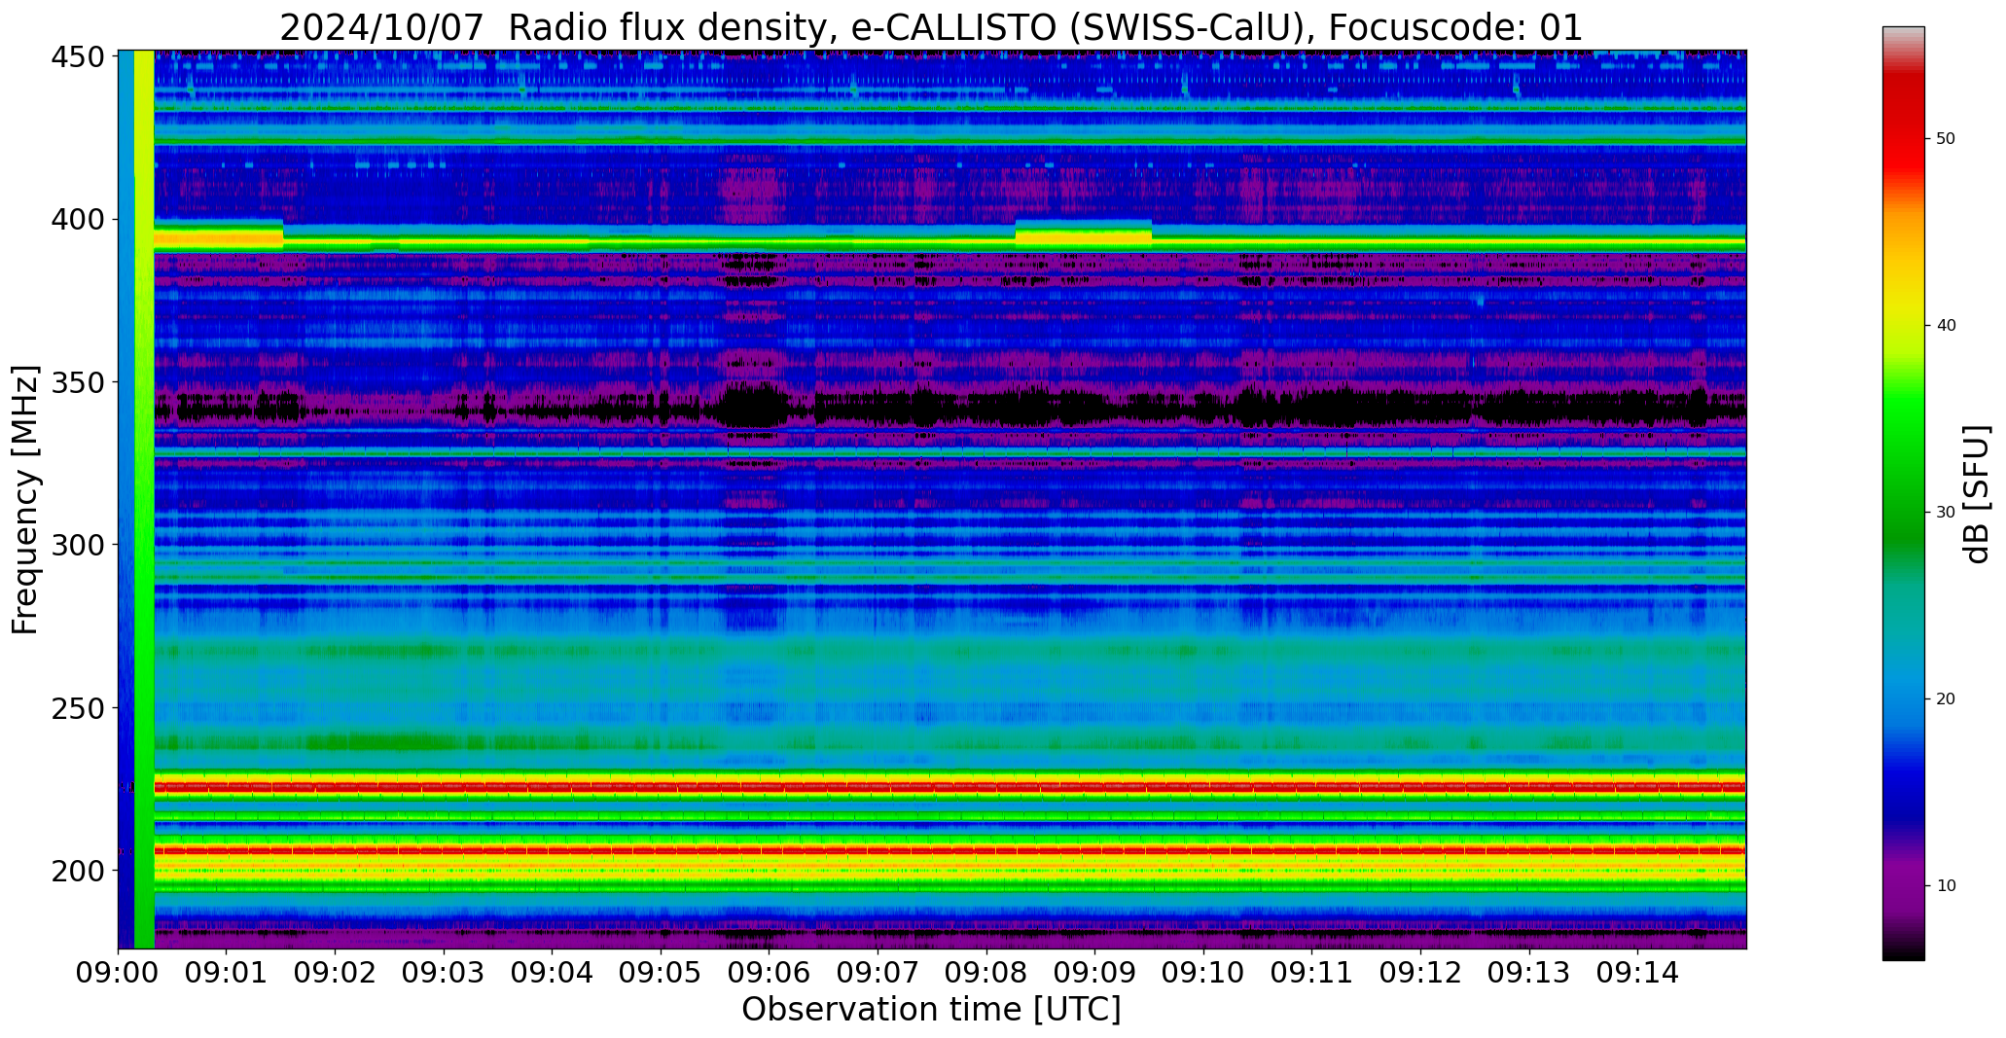Click the colorbar tick label 30
Viewport: 2006px width, 1038px height.
tap(1946, 513)
